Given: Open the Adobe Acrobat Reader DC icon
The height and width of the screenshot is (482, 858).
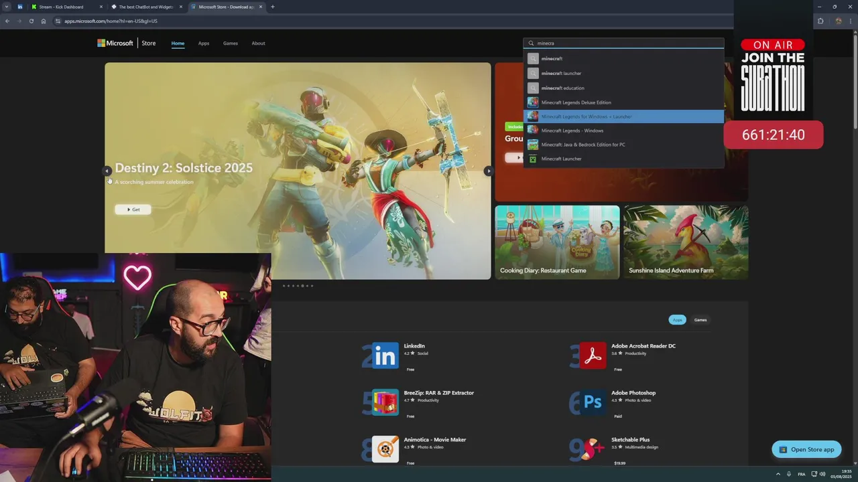Looking at the screenshot, I should [593, 355].
